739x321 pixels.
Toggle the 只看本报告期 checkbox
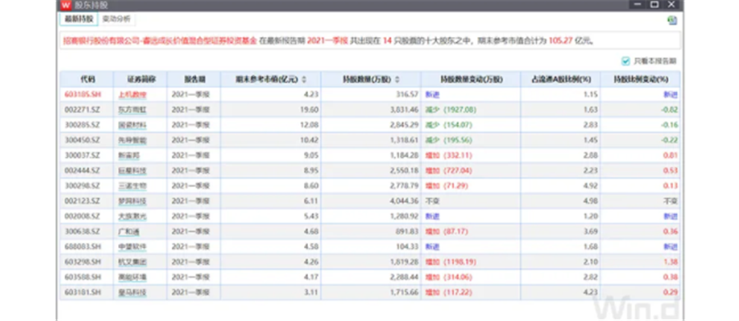pyautogui.click(x=626, y=61)
